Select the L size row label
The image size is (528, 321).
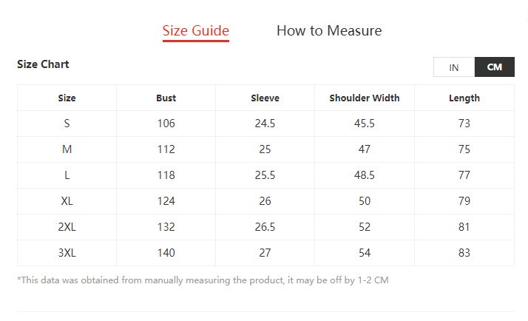coord(67,175)
